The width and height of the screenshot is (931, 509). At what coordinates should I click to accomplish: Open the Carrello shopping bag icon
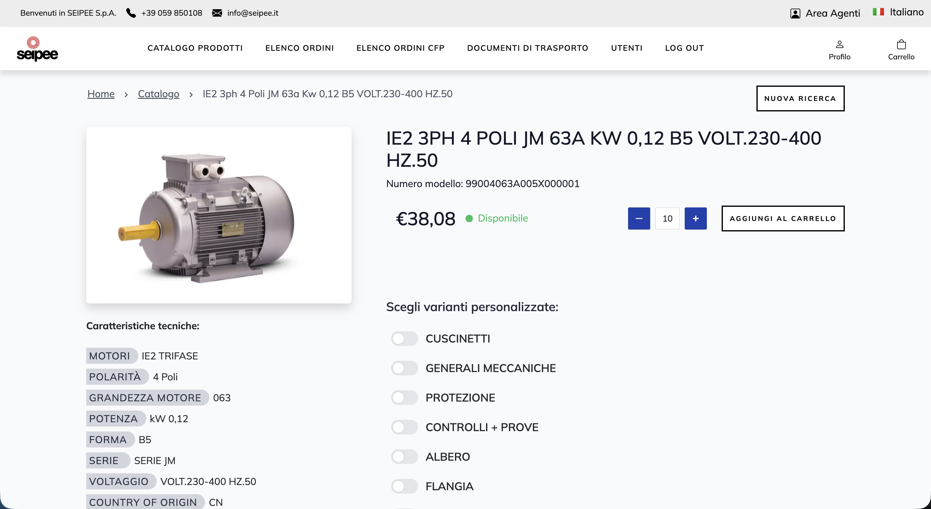point(901,44)
